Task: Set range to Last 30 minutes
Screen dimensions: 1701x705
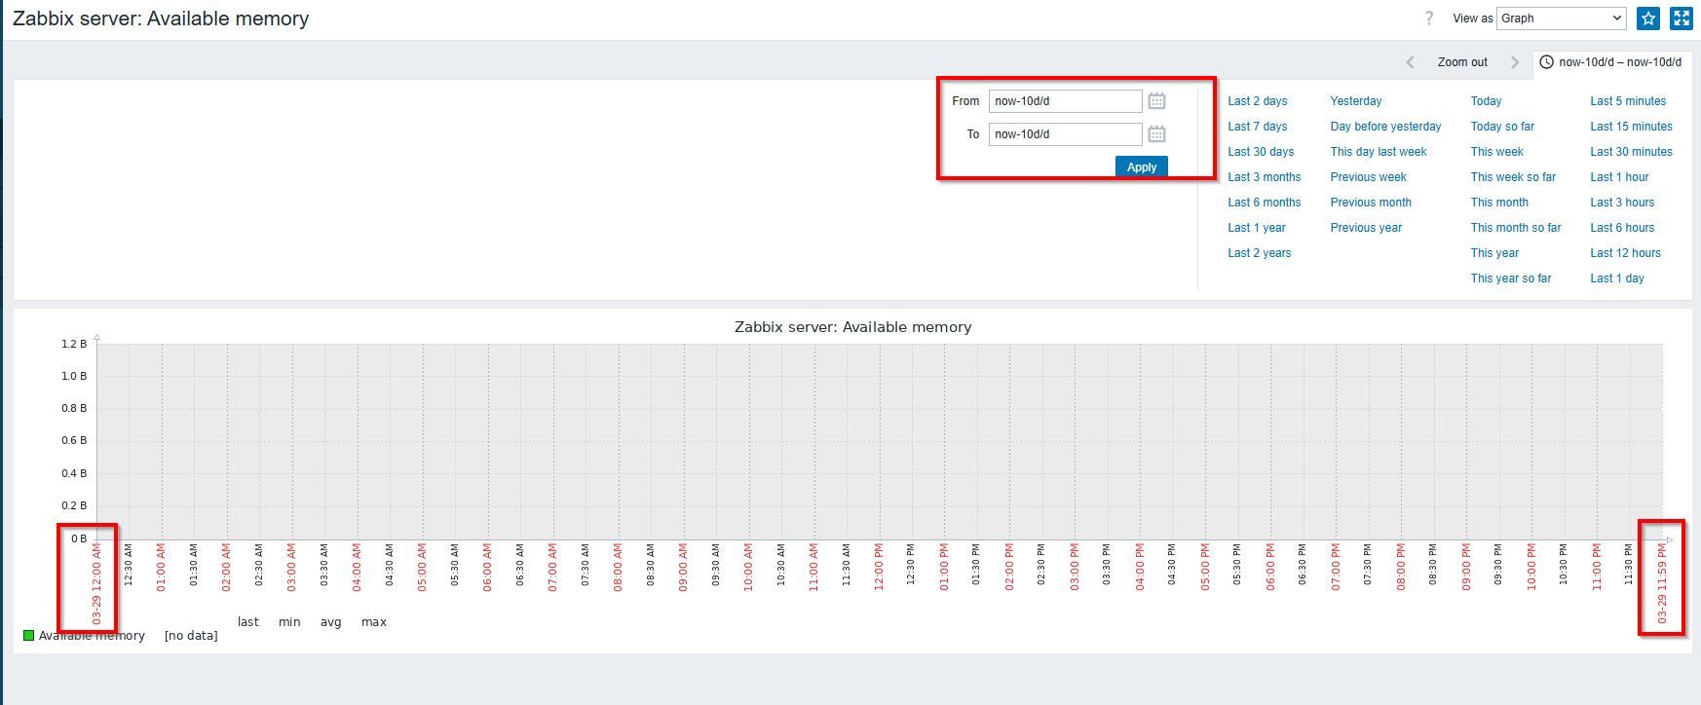Action: click(x=1632, y=152)
